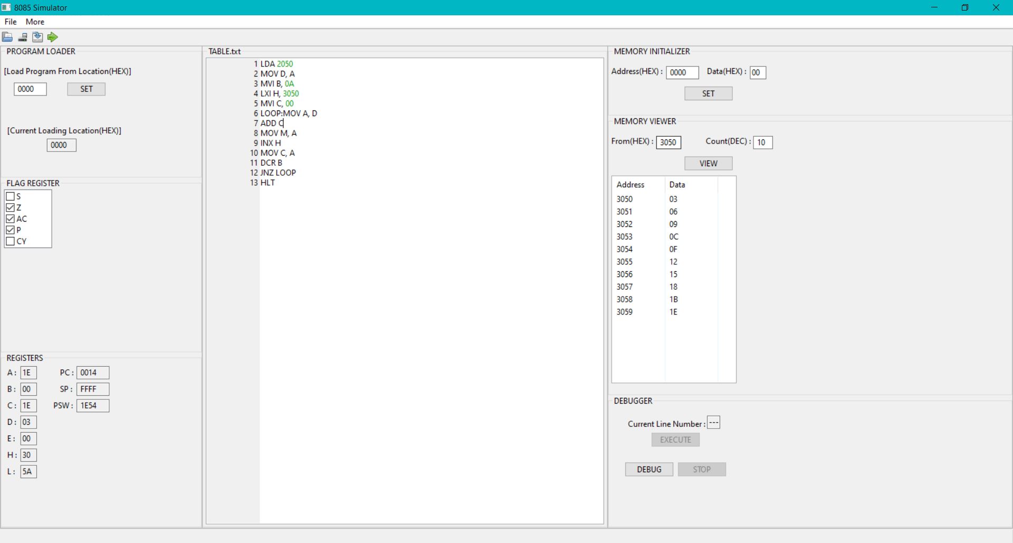The width and height of the screenshot is (1013, 543).
Task: Click the Count(DEC) input field
Action: pos(762,142)
